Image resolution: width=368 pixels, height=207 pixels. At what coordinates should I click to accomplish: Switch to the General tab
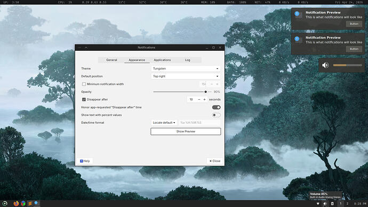point(111,60)
